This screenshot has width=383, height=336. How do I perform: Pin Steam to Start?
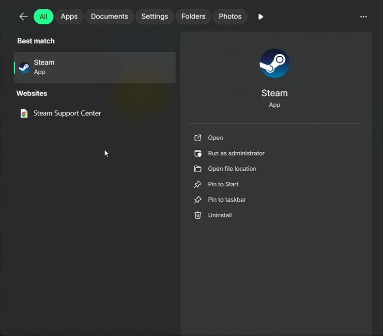click(223, 184)
